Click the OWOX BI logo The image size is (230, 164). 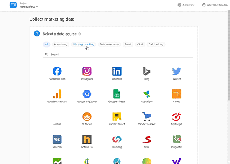(x=13, y=5)
